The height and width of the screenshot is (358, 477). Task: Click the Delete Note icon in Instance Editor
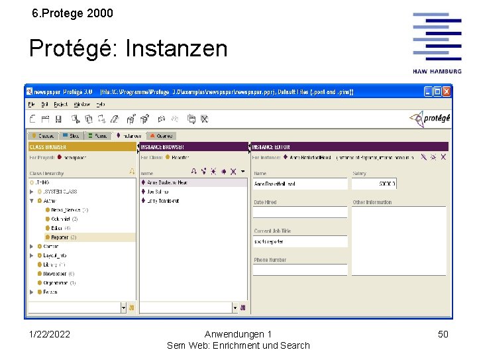[x=433, y=157]
